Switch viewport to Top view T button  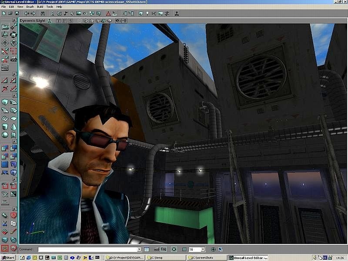coord(58,21)
